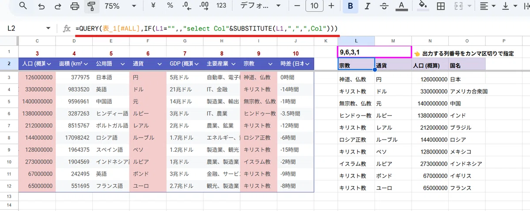Viewport: 530px width, 211px height.
Task: Open the font family dropdown
Action: coord(259,6)
